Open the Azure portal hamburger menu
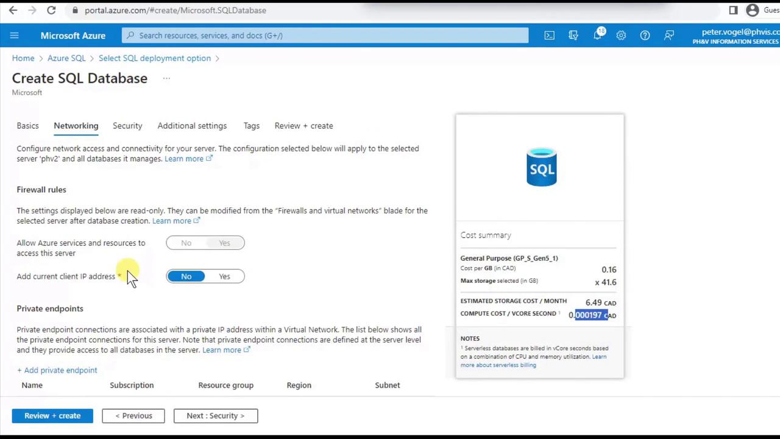 [15, 35]
